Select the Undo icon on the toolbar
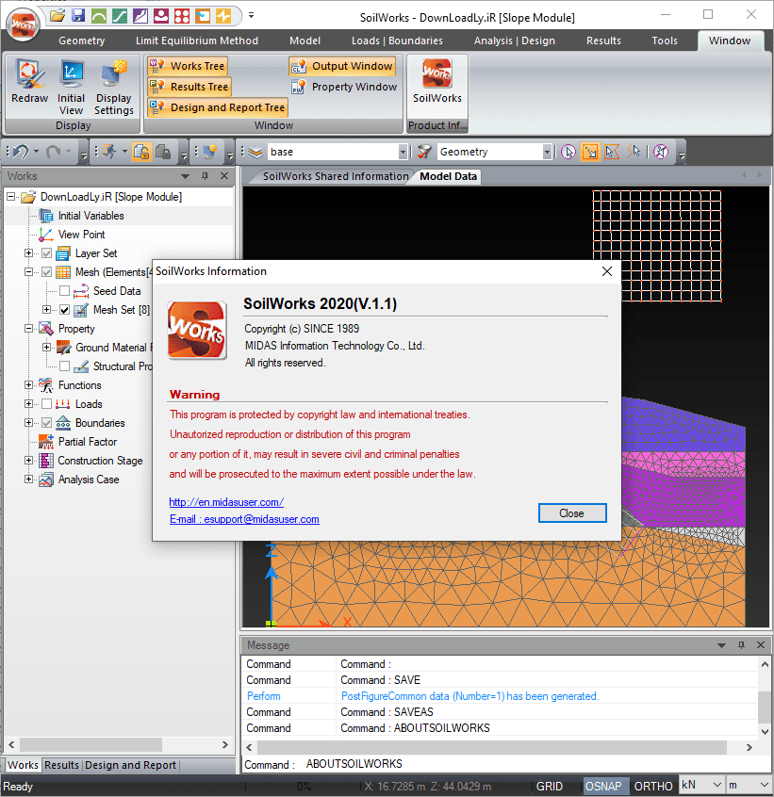 coord(21,152)
